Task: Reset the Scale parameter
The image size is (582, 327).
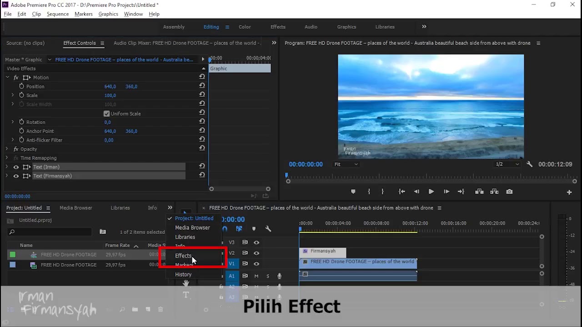Action: [x=202, y=95]
